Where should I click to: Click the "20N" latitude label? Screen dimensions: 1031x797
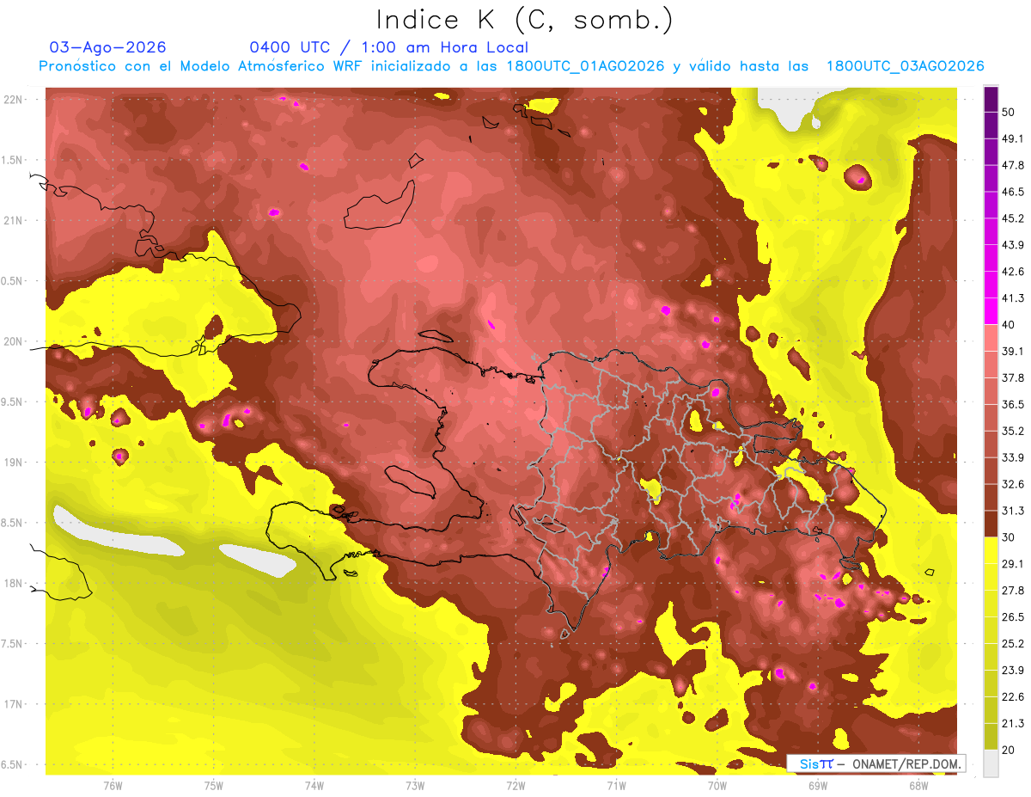click(14, 341)
